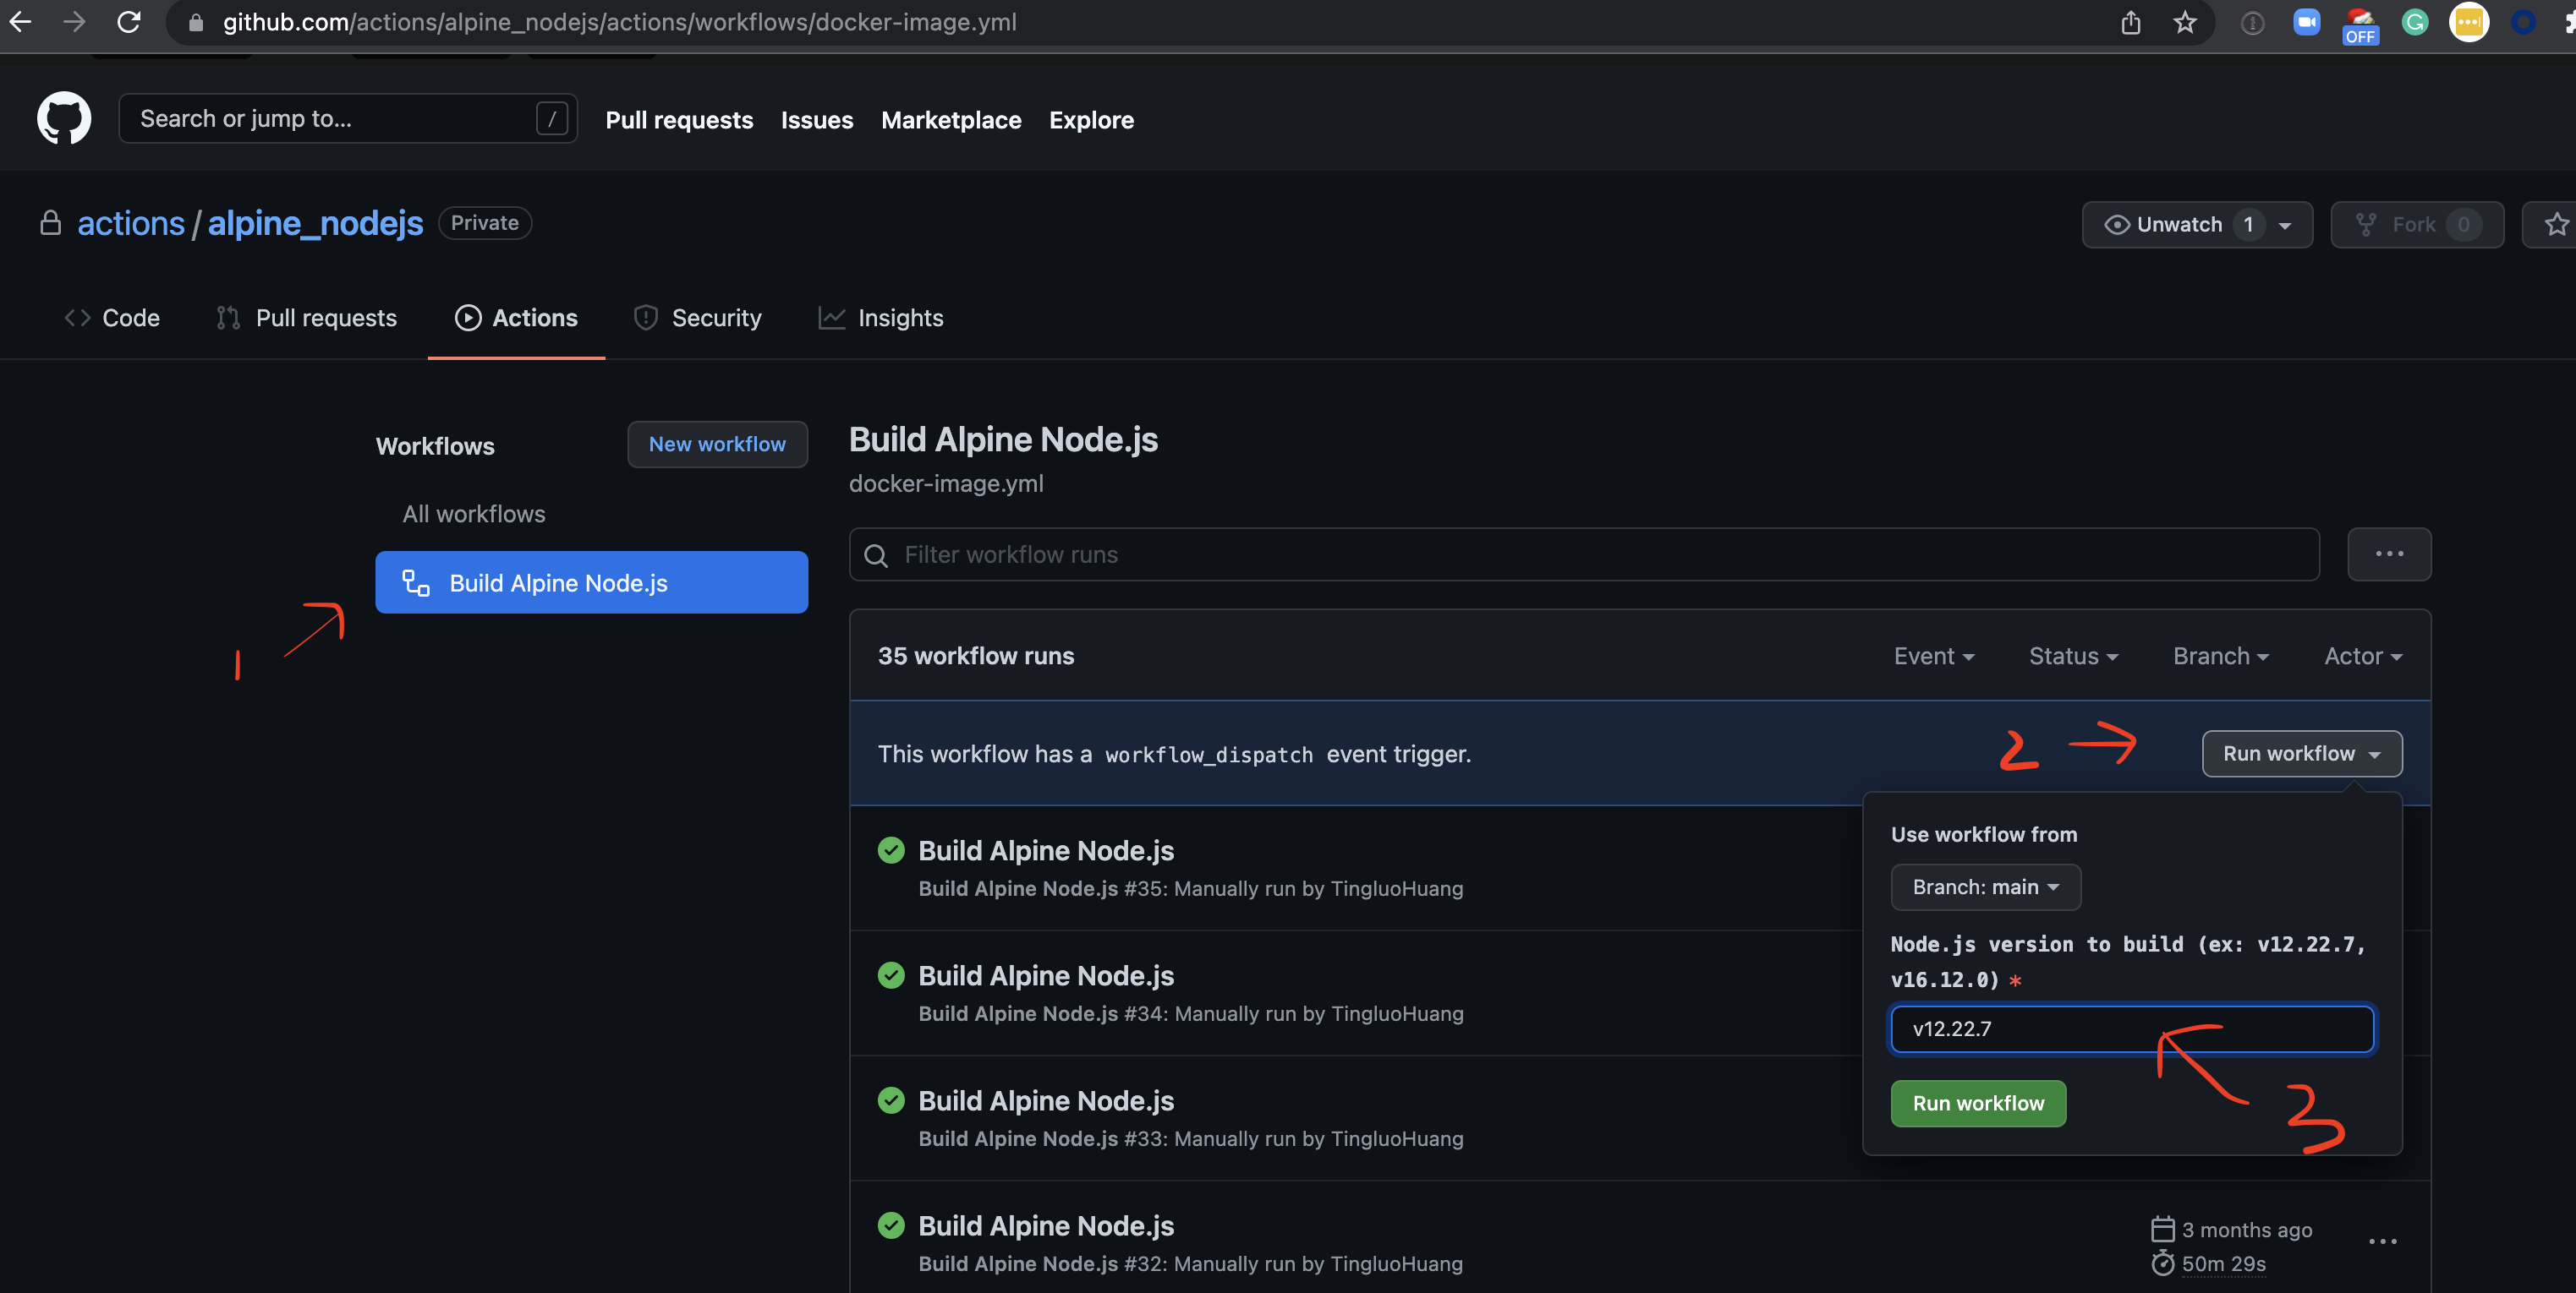Open the Zoom browser extension icon
Viewport: 2576px width, 1293px height.
click(2306, 22)
